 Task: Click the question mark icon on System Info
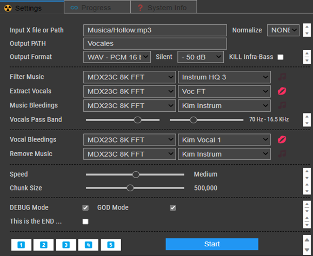[141, 8]
